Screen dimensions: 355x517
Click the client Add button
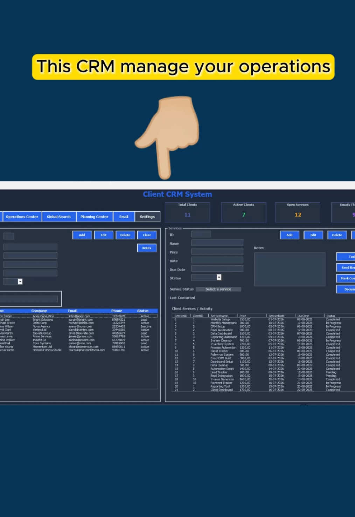coord(82,235)
